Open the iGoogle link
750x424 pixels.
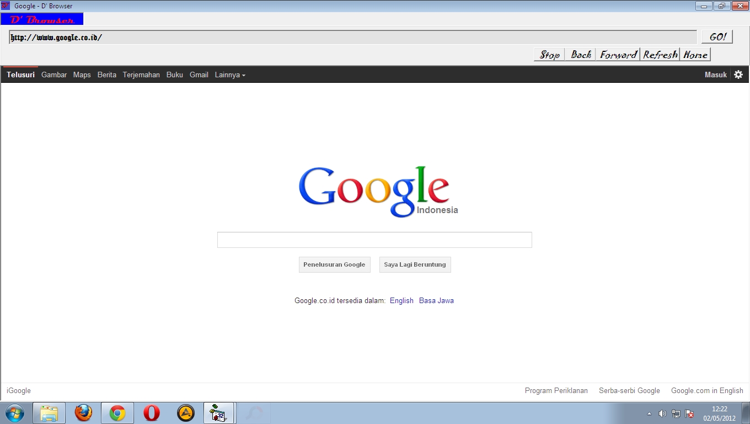pyautogui.click(x=19, y=390)
